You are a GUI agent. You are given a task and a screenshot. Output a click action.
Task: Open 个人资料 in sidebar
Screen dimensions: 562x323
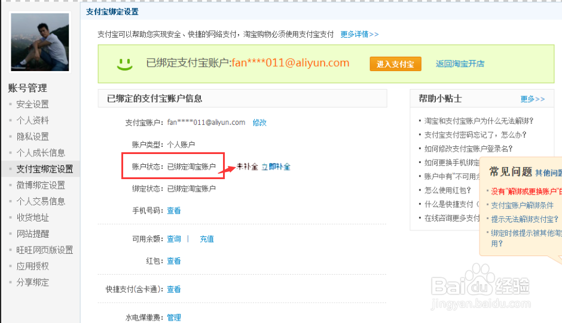point(33,121)
